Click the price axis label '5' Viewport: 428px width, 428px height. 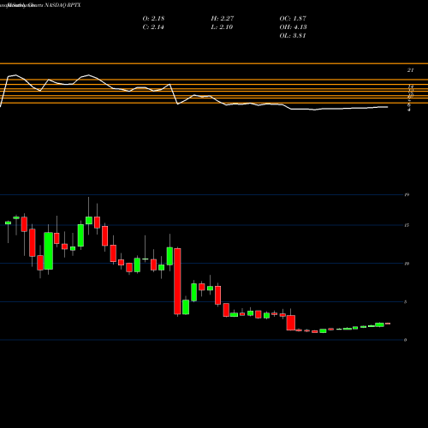(x=406, y=302)
